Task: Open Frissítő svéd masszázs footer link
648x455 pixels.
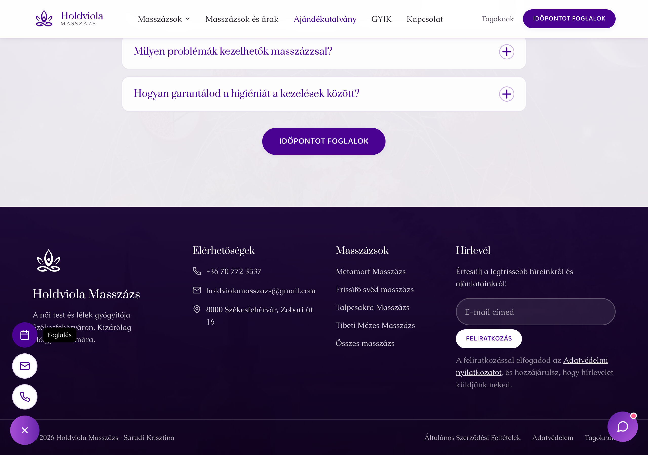Action: (375, 289)
